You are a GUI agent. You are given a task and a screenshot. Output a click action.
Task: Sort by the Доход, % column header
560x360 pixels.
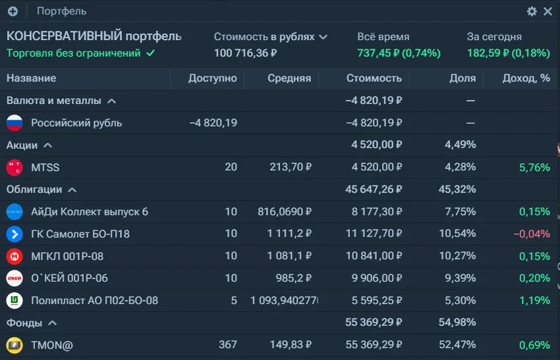click(x=526, y=78)
